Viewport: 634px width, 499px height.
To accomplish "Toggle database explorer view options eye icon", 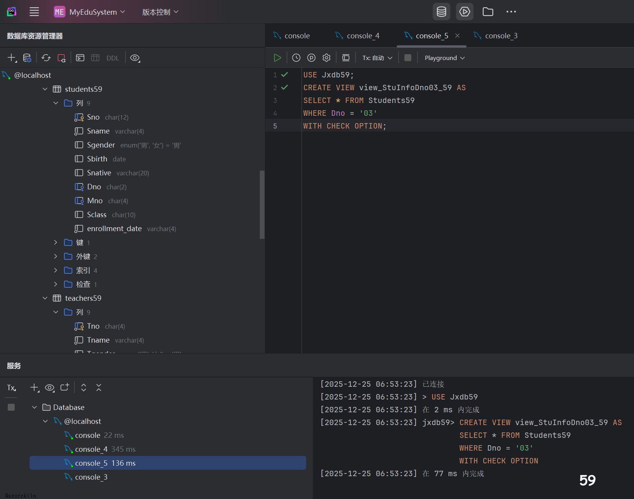I will click(x=135, y=58).
